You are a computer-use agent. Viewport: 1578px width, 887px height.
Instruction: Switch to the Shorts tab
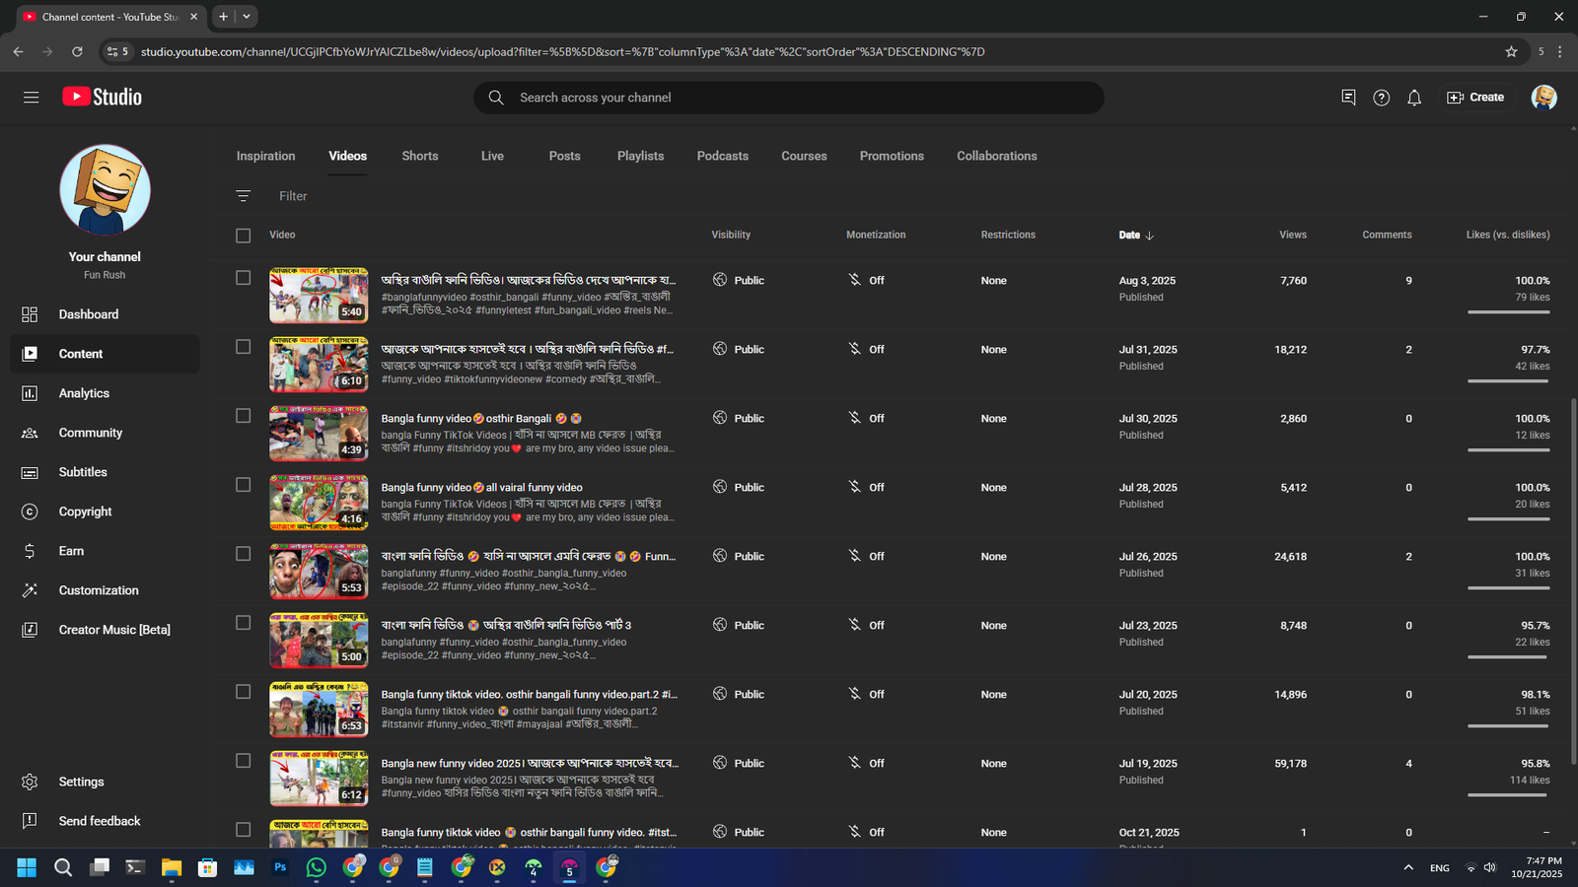click(420, 156)
